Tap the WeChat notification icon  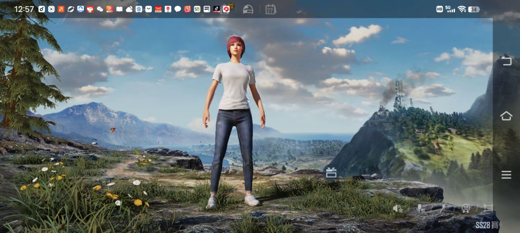pyautogui.click(x=100, y=9)
